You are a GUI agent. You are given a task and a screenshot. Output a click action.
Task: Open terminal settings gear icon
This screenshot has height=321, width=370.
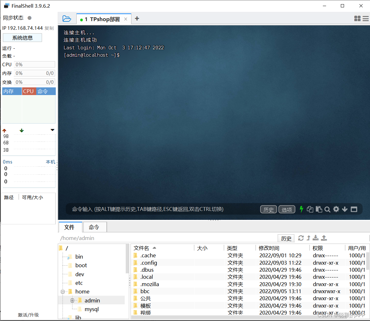[336, 209]
